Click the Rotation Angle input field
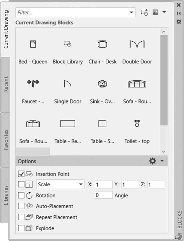Image resolution: width=184 pixels, height=241 pixels. (x=104, y=195)
